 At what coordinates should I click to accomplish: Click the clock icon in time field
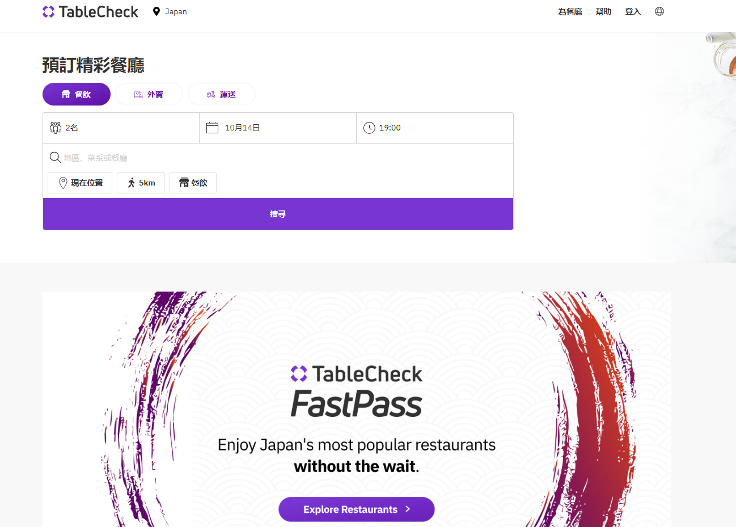tap(369, 128)
